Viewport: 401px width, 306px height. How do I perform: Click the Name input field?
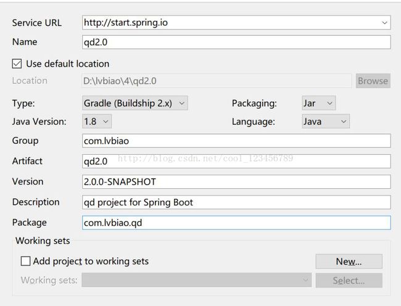(236, 42)
